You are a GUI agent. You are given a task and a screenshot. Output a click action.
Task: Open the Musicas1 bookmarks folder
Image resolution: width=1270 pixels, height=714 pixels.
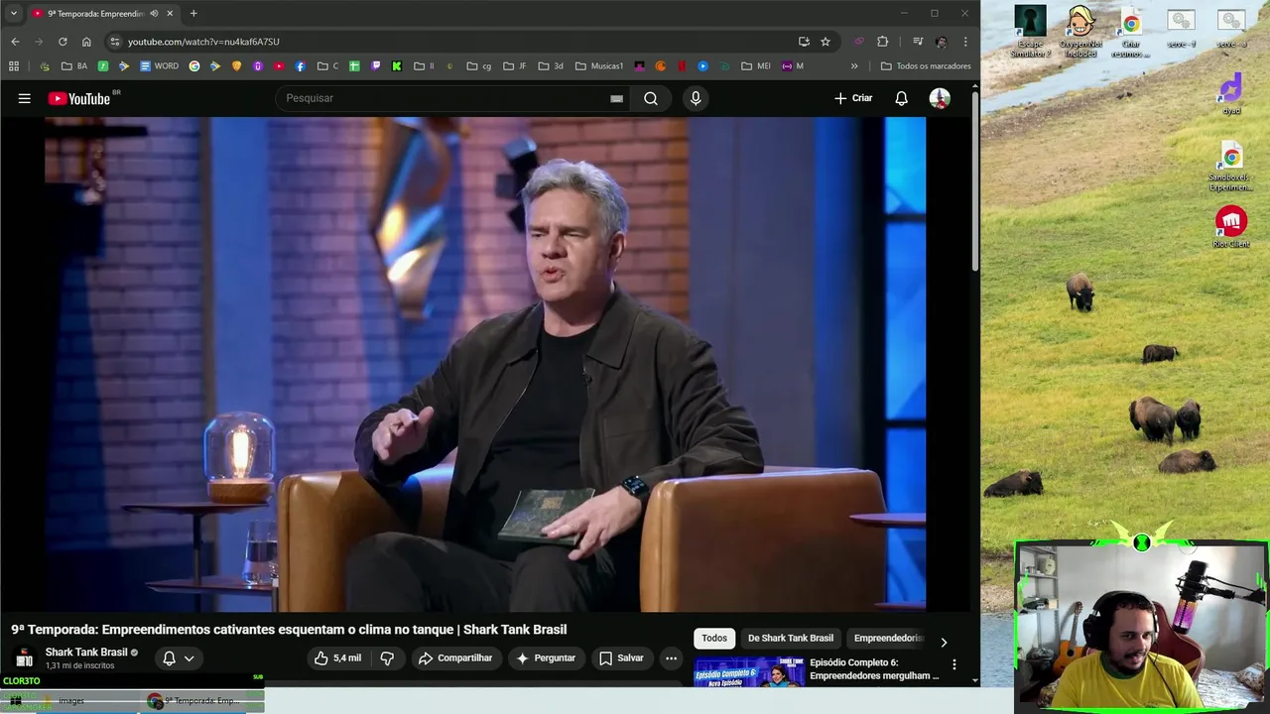pyautogui.click(x=599, y=66)
